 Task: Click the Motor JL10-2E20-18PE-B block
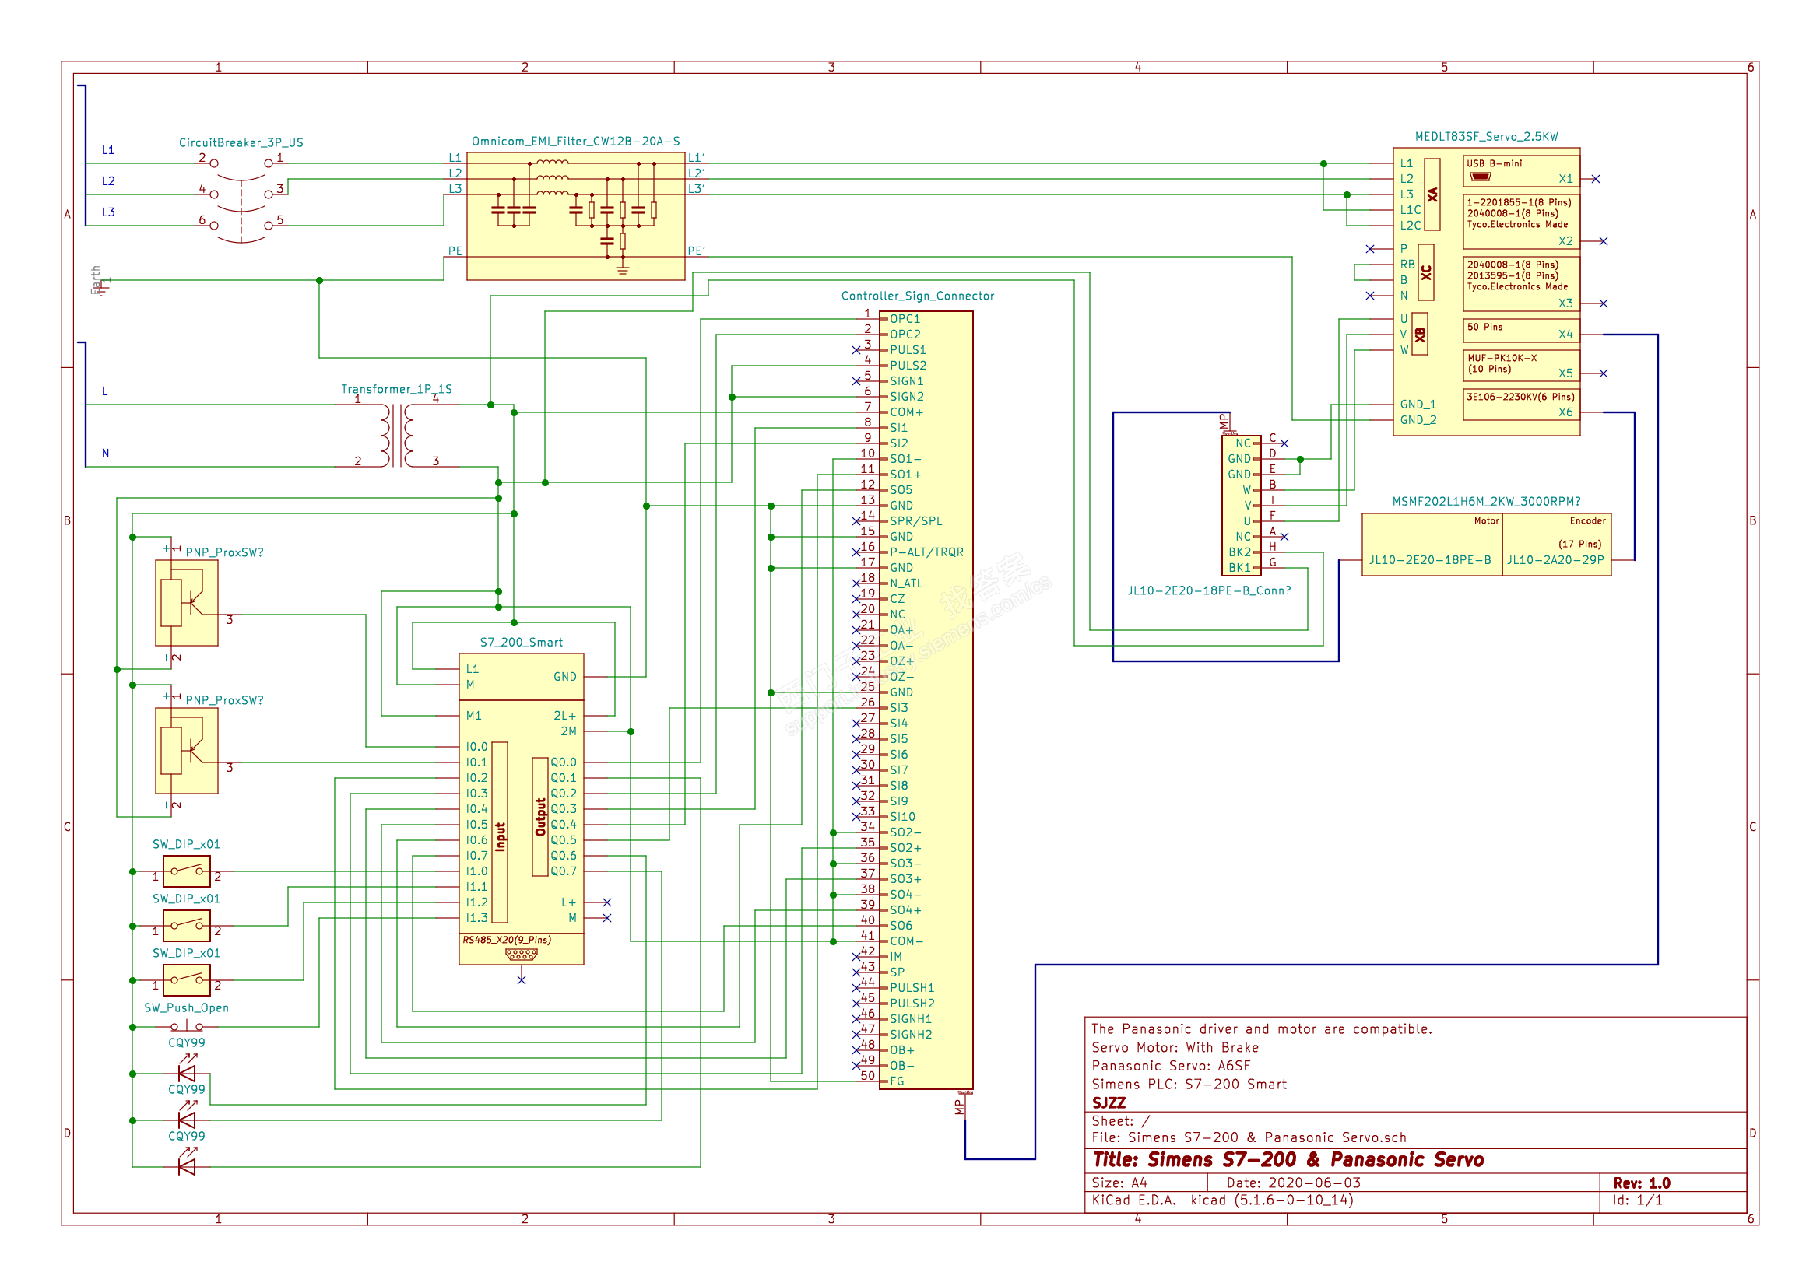pyautogui.click(x=1431, y=545)
